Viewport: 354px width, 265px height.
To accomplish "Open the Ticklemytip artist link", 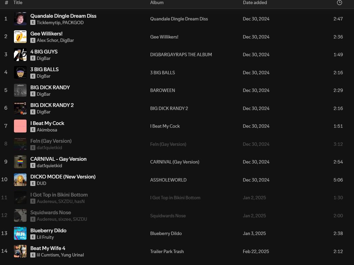I will click(x=48, y=22).
